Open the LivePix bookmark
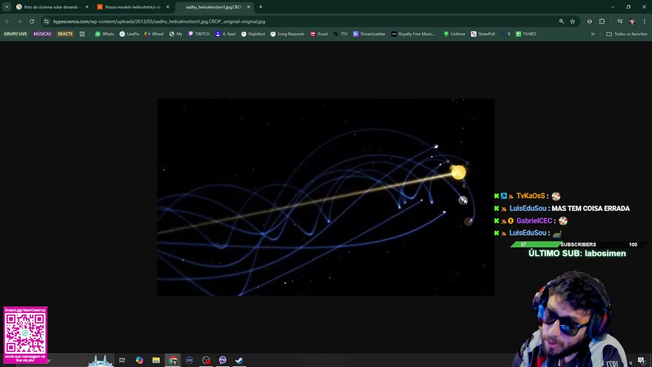This screenshot has height=367, width=652. tap(129, 34)
